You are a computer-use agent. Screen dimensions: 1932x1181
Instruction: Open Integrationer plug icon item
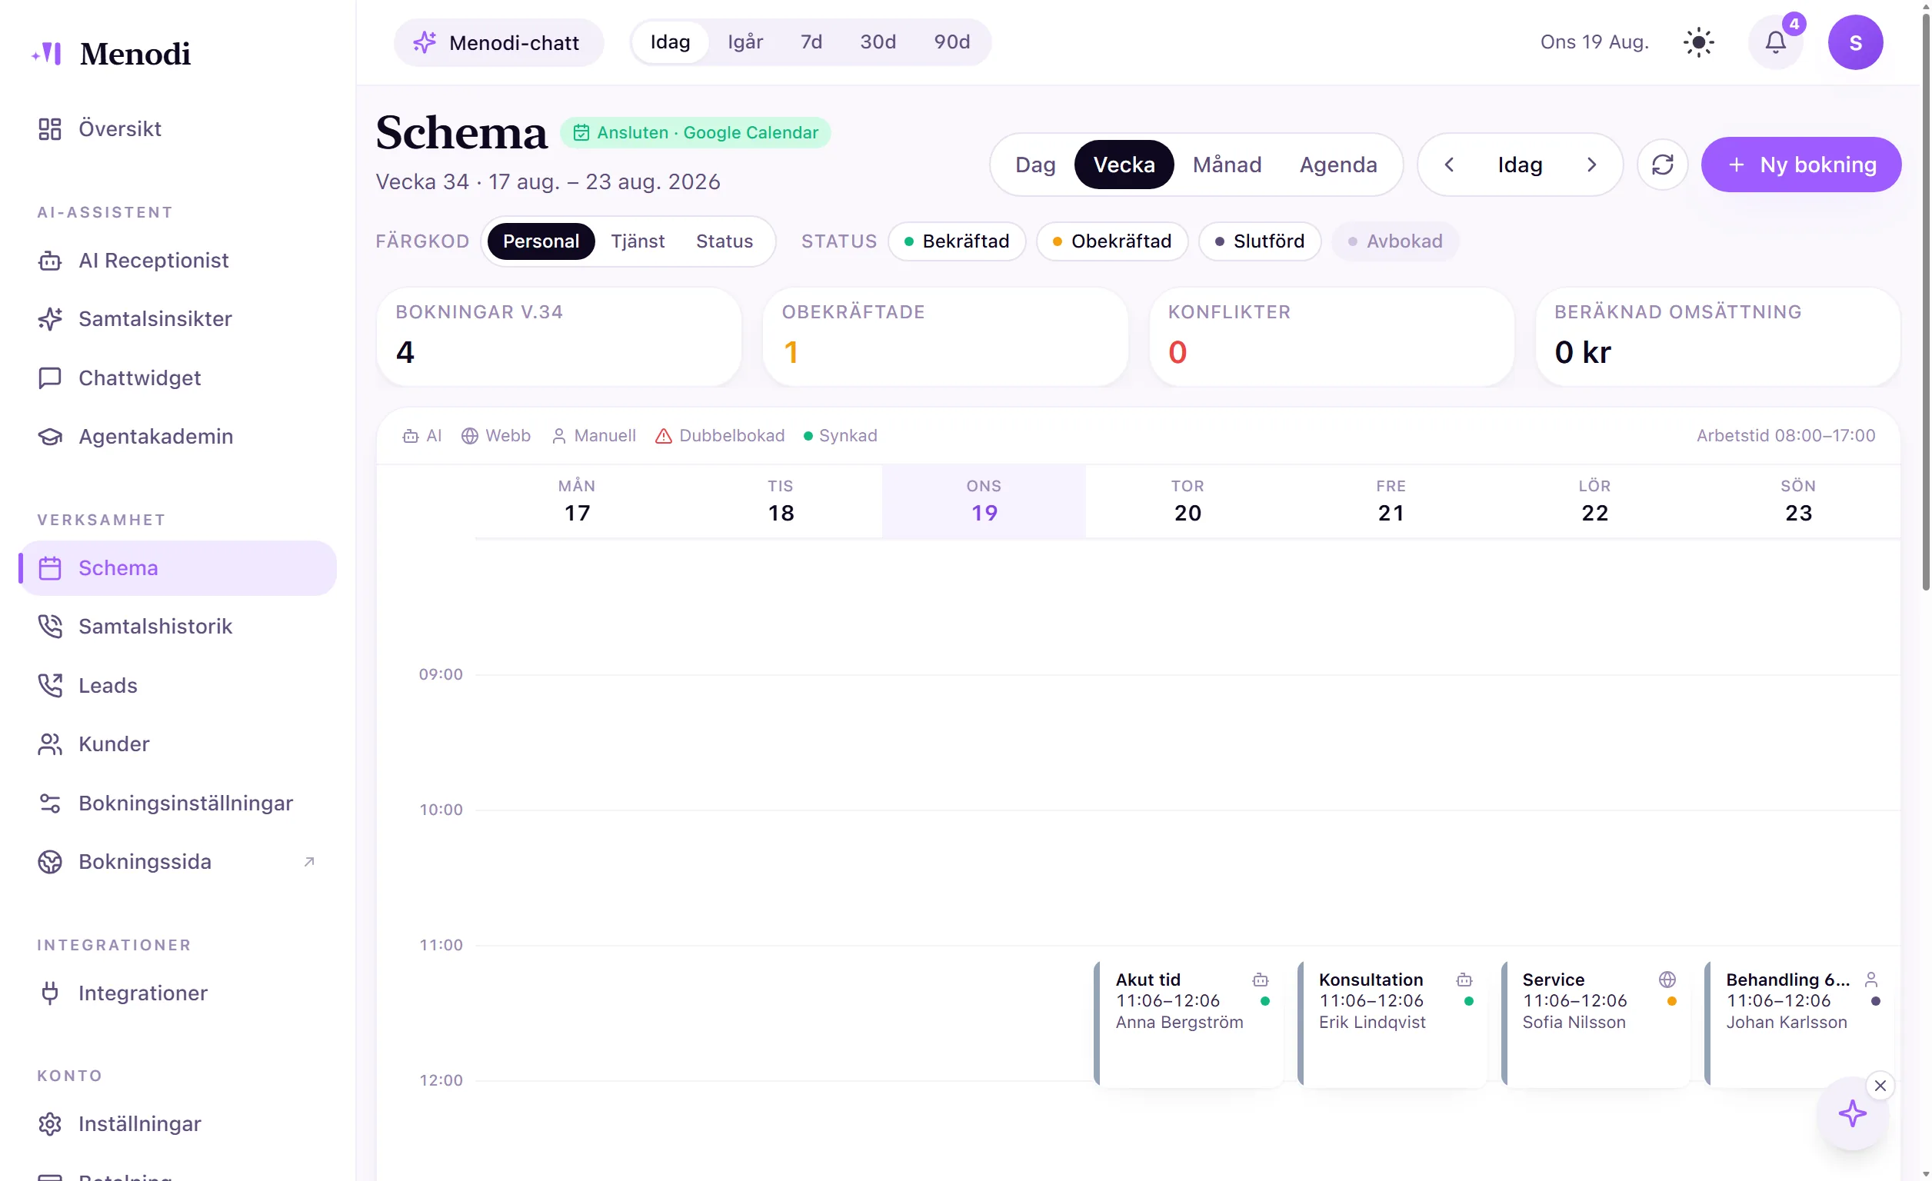(x=178, y=993)
